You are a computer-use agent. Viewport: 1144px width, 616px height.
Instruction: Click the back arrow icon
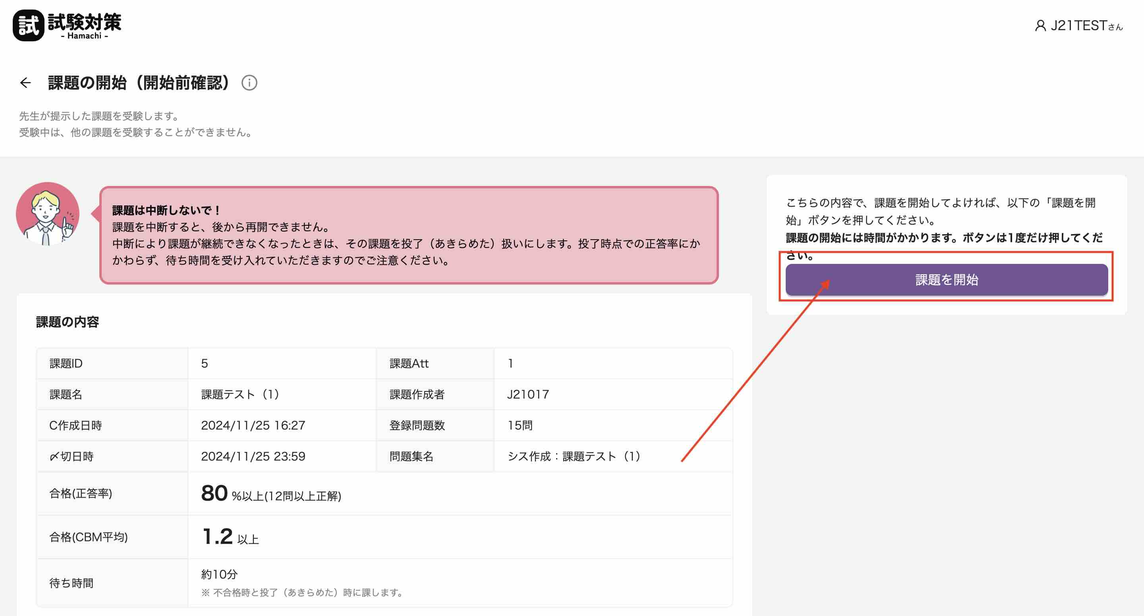click(25, 83)
